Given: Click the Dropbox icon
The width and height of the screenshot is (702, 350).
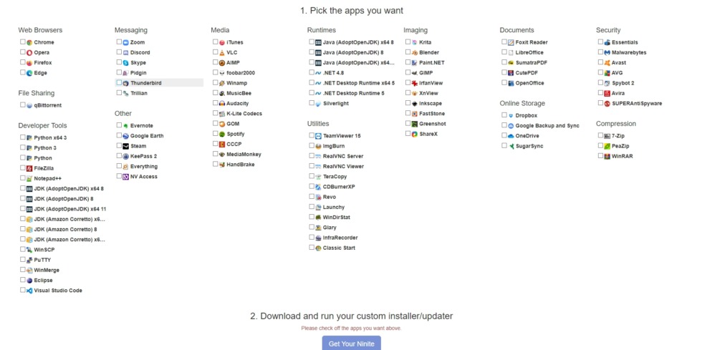Looking at the screenshot, I should point(511,115).
